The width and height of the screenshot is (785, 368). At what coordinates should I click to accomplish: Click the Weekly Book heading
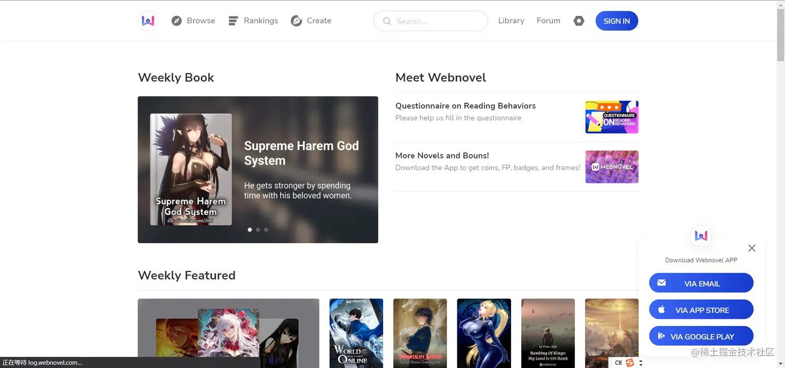[x=176, y=77]
